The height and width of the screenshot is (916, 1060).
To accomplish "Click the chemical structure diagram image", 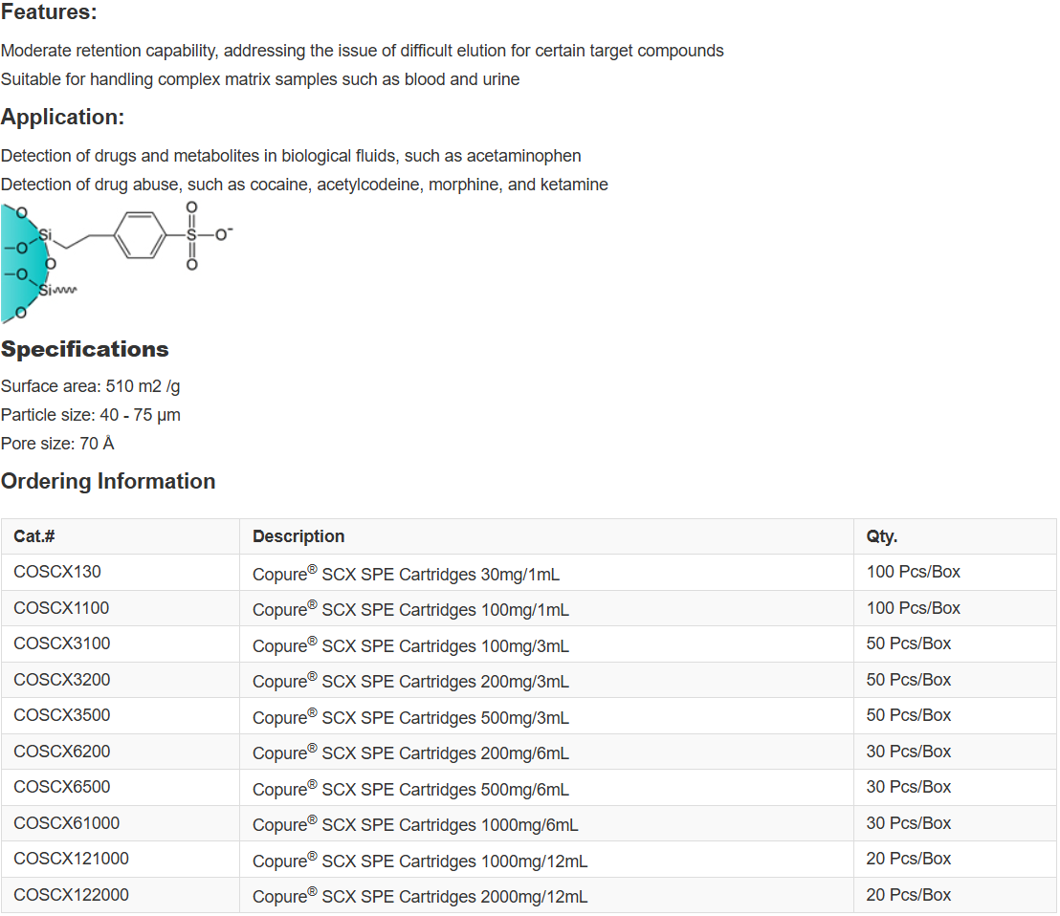I will [x=117, y=262].
